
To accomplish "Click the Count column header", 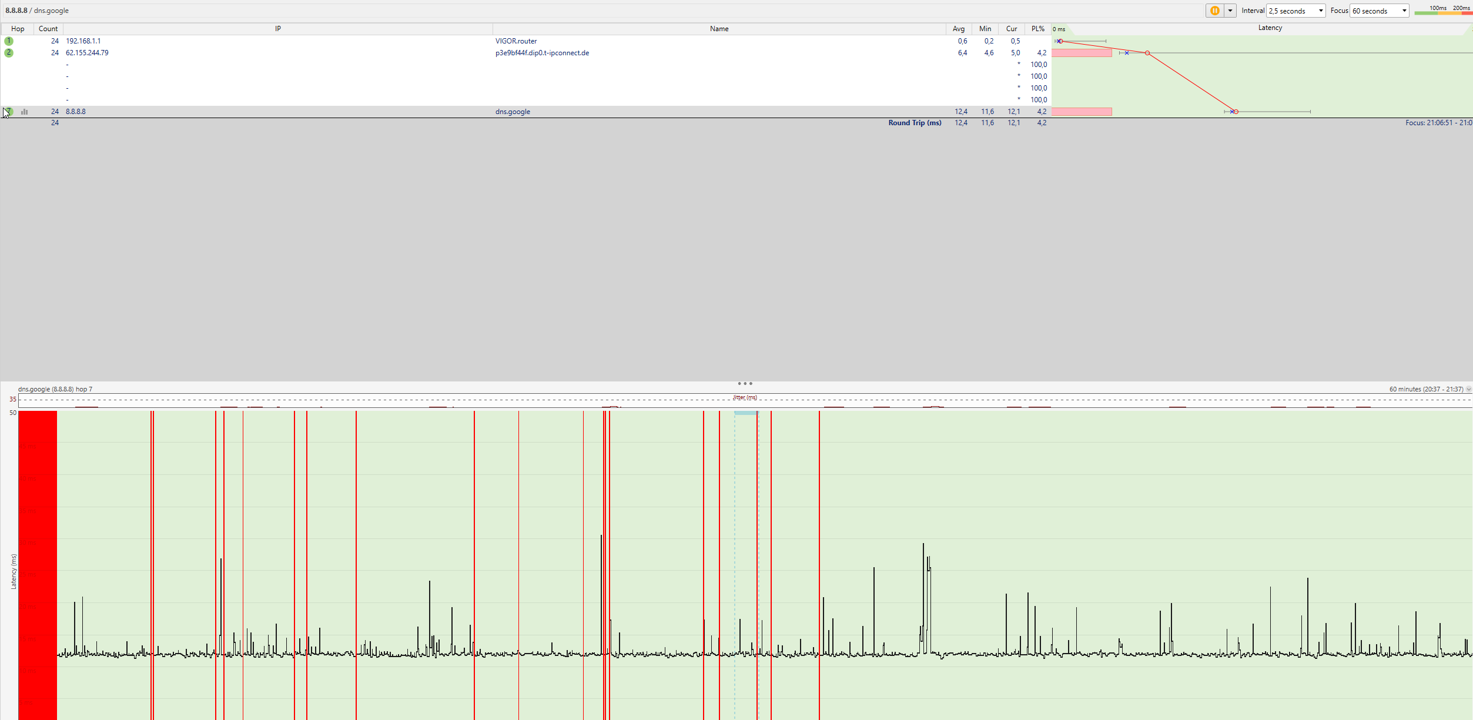I will [48, 29].
